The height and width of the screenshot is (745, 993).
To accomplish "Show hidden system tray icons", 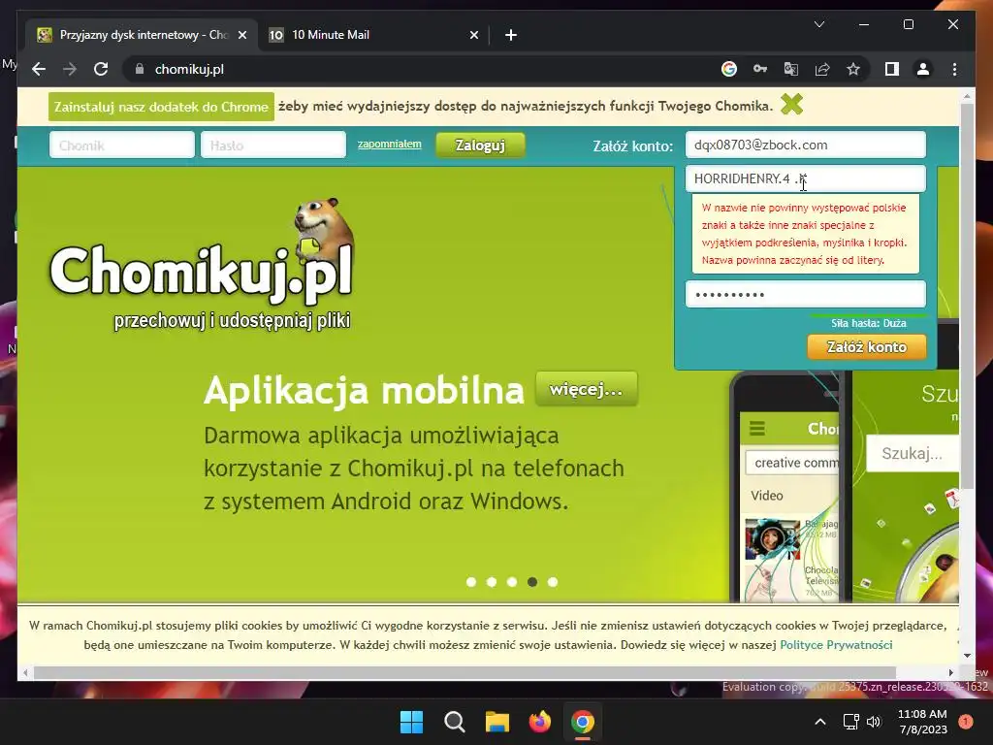I will (820, 722).
